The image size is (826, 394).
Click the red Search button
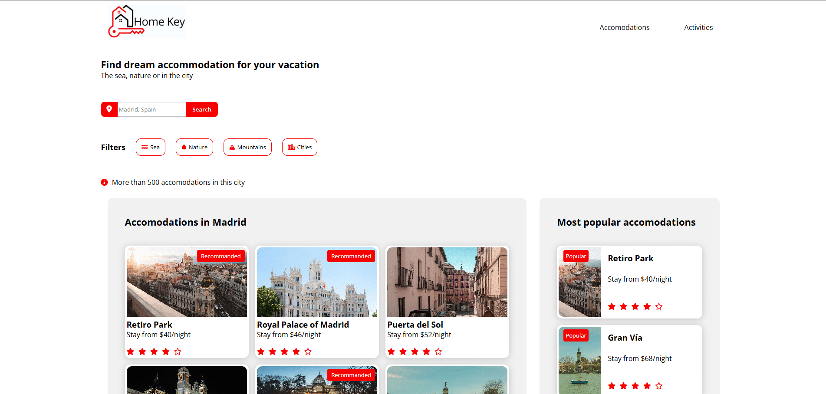(202, 109)
